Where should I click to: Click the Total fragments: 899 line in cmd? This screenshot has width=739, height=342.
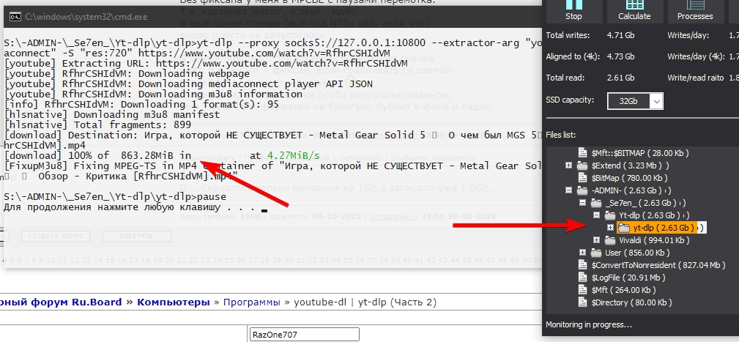97,124
